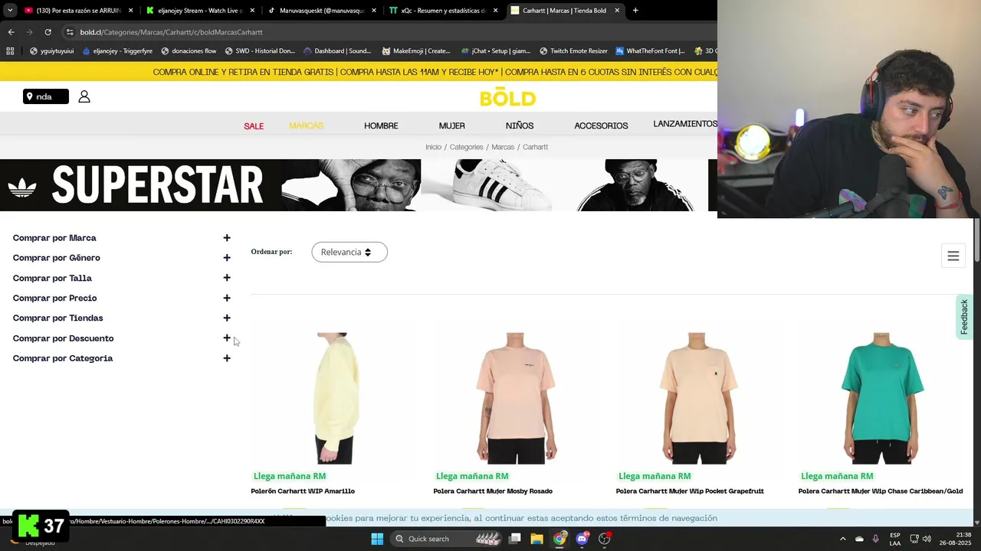Click the Quick search taskbar field
The width and height of the screenshot is (981, 551).
[x=447, y=539]
